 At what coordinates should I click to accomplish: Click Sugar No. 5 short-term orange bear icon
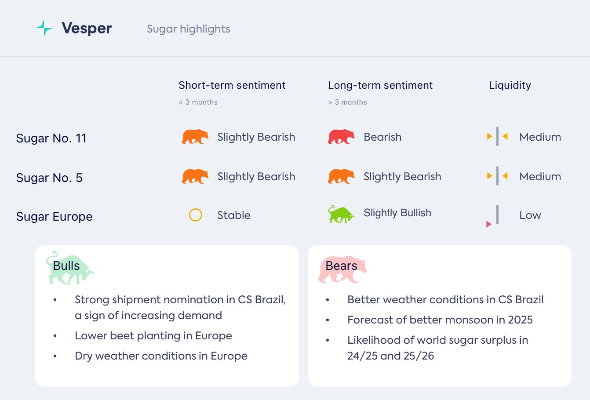pos(195,177)
